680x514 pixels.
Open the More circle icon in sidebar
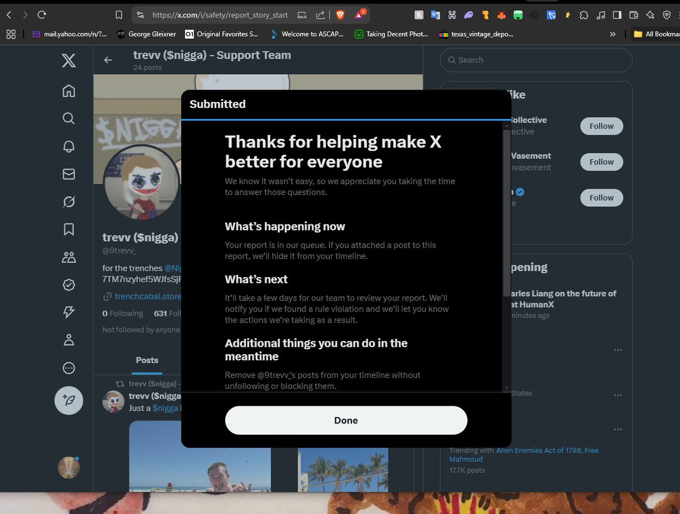(69, 368)
